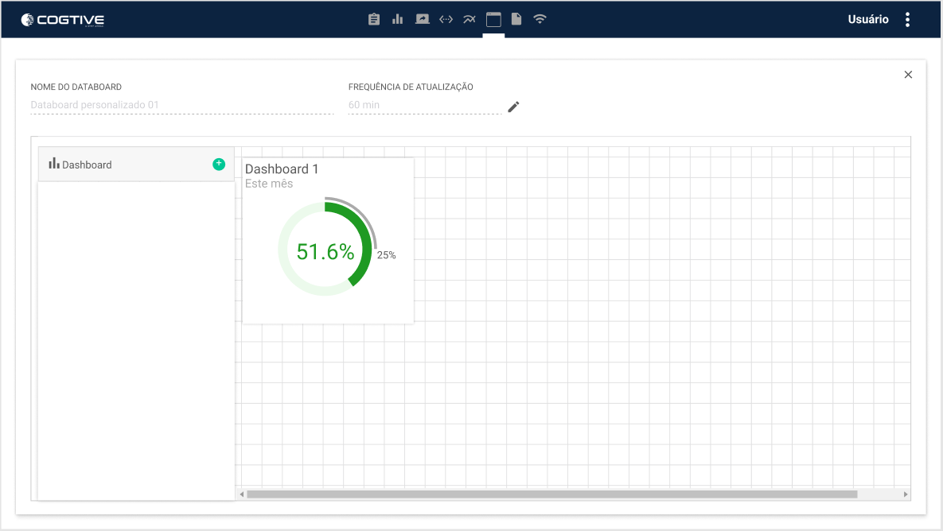Screen dimensions: 943x531
Task: Open the code brackets icon in navbar
Action: tap(446, 19)
